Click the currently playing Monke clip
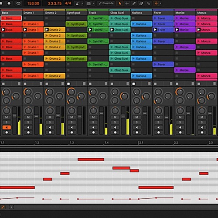218x218 pixels. (x=185, y=30)
